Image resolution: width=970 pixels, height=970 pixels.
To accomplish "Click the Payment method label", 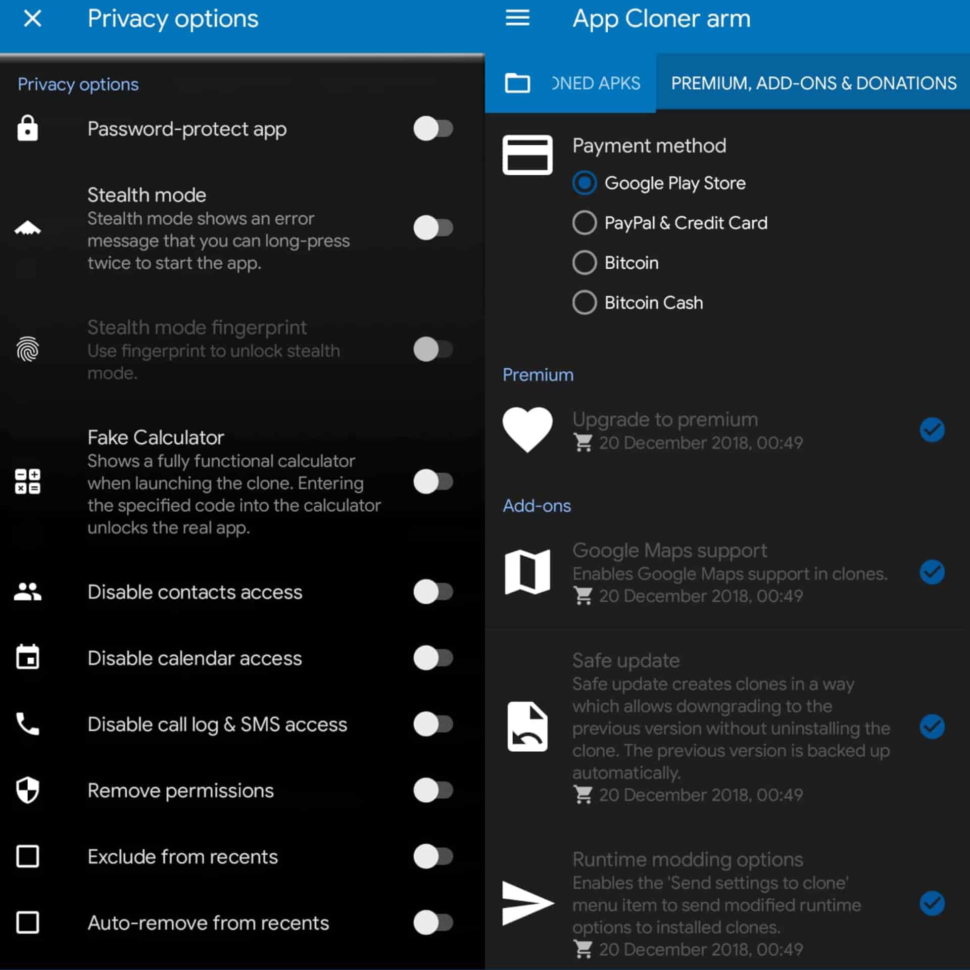I will pos(649,146).
